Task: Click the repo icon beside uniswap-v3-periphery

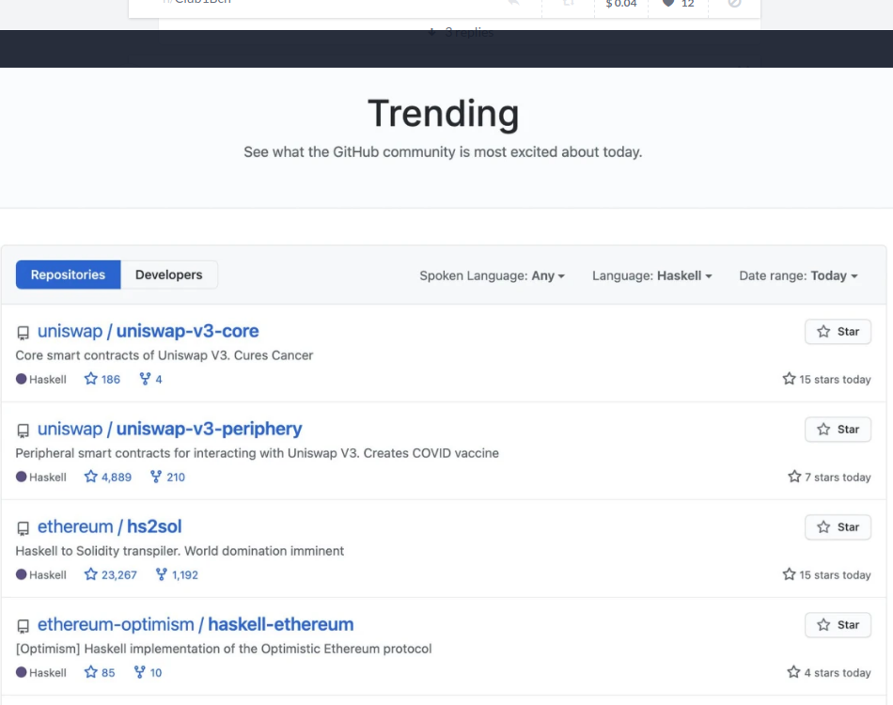Action: 23,431
